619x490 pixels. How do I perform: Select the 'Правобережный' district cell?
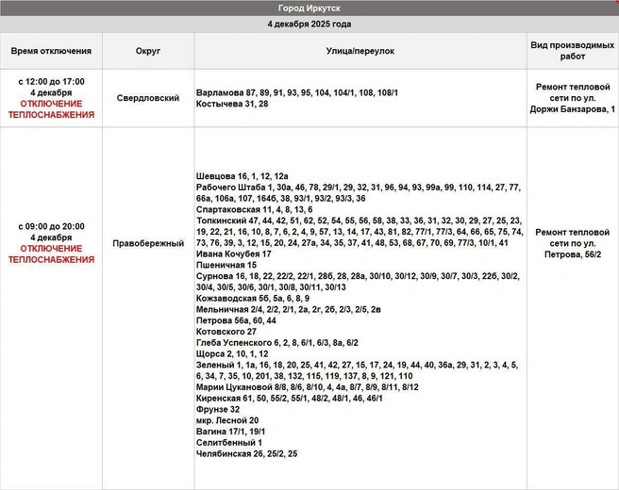pos(148,243)
